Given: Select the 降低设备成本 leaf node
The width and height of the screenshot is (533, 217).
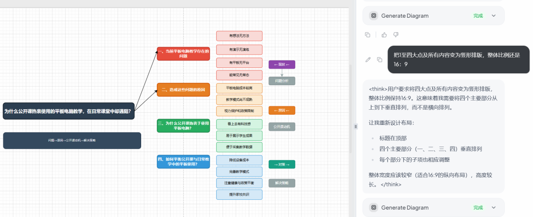Looking at the screenshot, I should (x=239, y=160).
